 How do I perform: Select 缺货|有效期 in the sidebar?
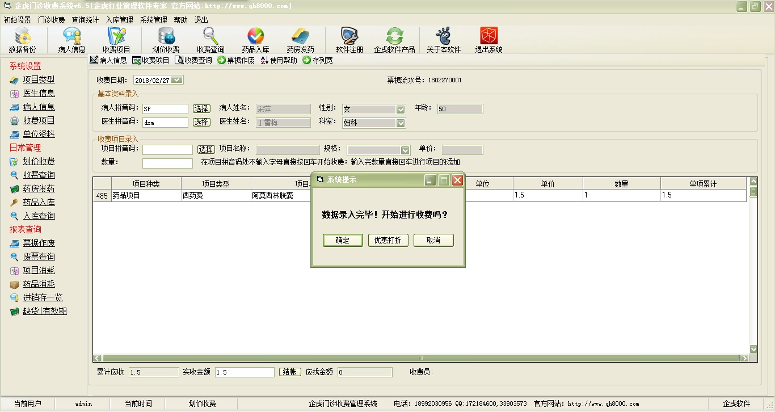(x=45, y=312)
